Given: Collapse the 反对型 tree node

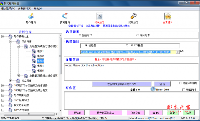Looking at the screenshot, I should pyautogui.click(x=18, y=46).
